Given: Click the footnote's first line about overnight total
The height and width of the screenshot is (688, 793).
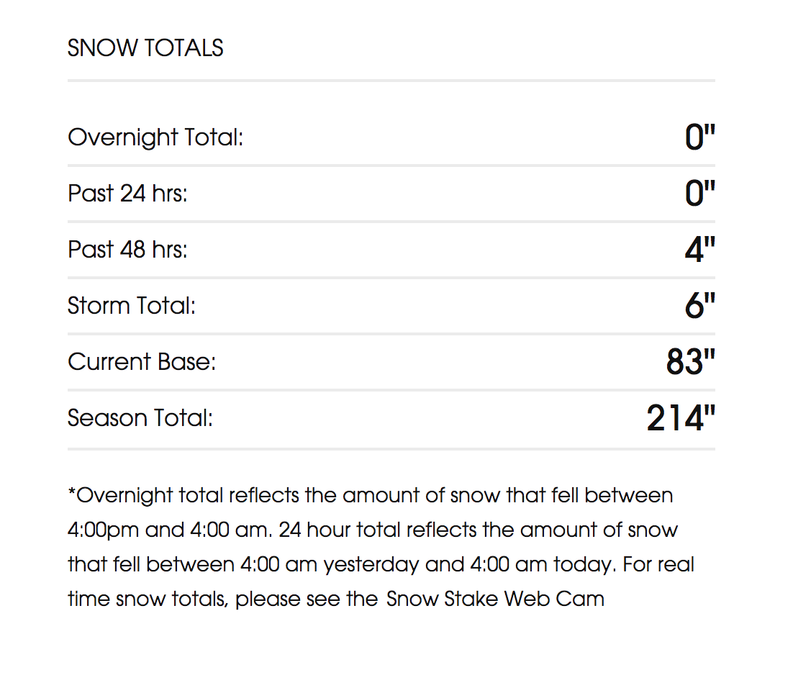Looking at the screenshot, I should [x=370, y=496].
